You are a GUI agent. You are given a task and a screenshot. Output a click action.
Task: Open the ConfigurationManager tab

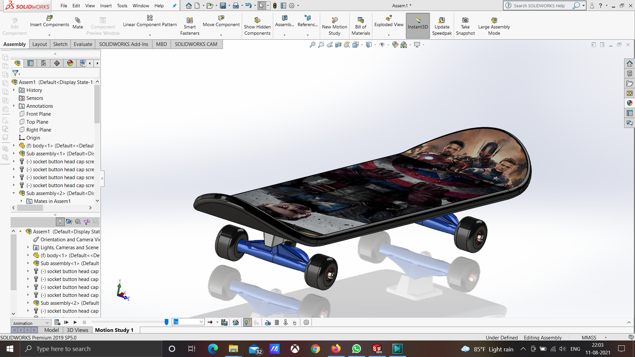pyautogui.click(x=44, y=63)
